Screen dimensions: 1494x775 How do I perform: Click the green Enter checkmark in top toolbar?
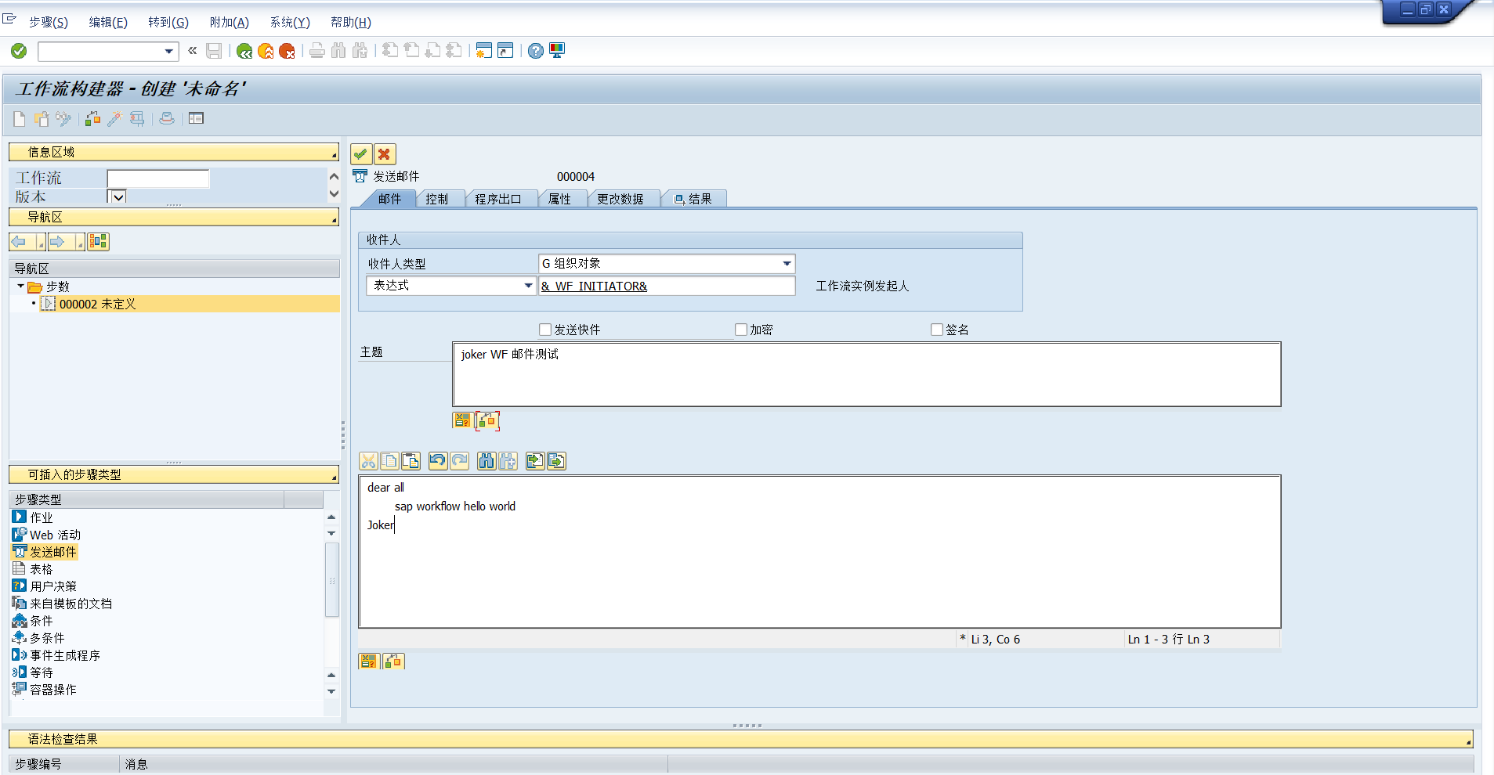tap(19, 51)
